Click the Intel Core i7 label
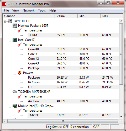Screen dimensions: 126x131 coord(26,40)
